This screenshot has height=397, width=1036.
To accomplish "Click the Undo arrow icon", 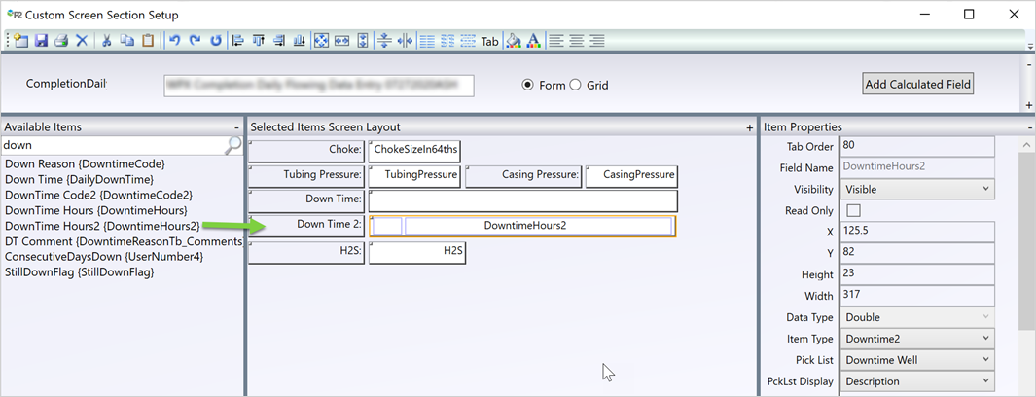I will click(x=174, y=41).
